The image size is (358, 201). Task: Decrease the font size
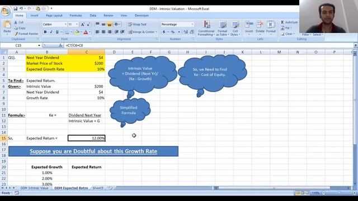88,25
